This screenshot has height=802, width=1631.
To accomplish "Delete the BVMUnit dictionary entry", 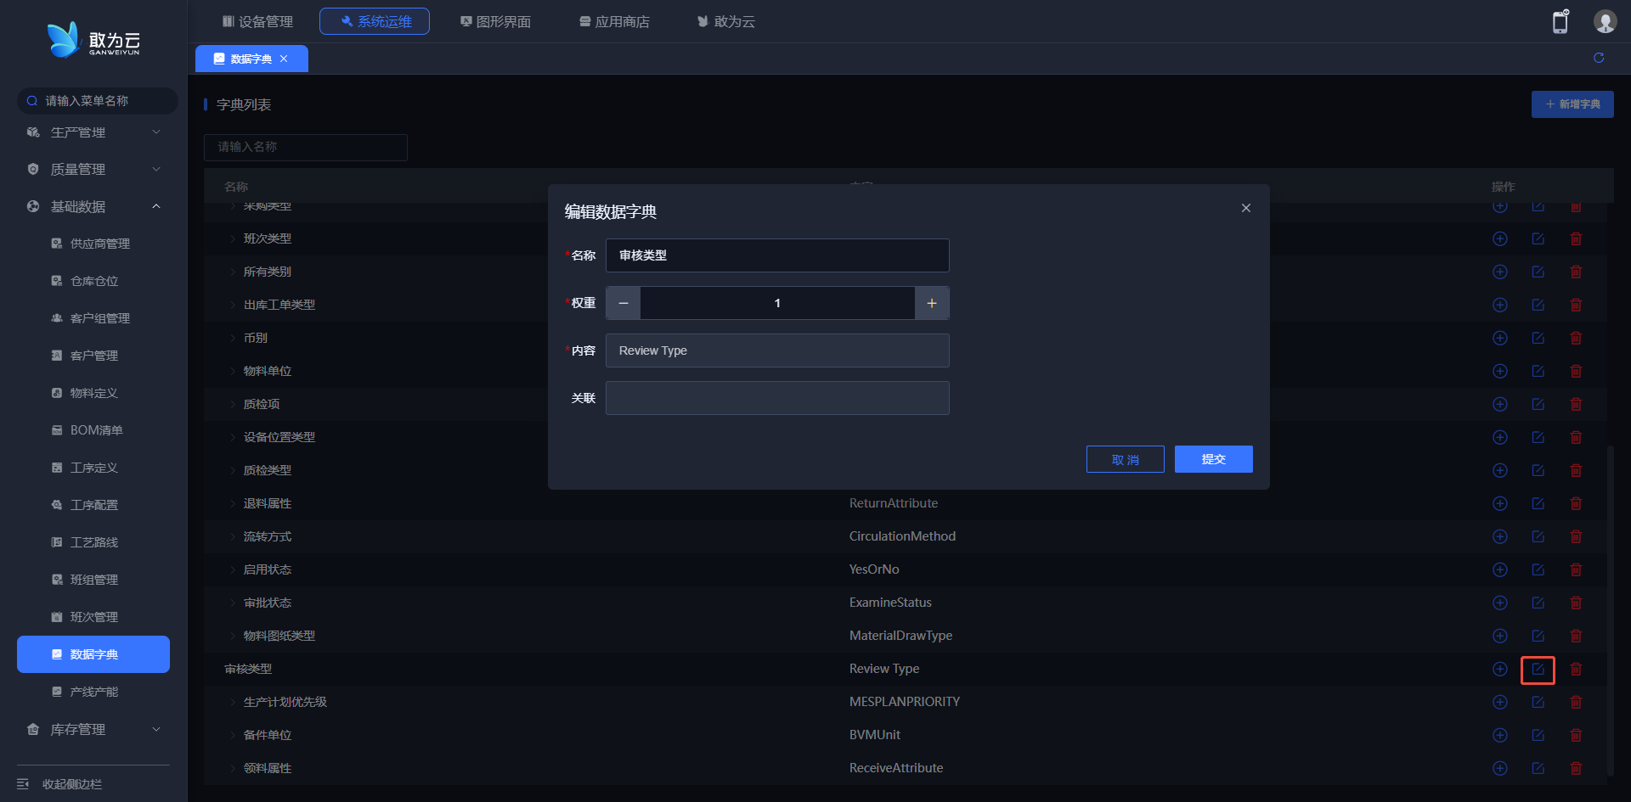I will point(1576,736).
